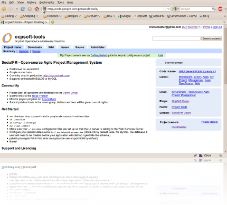The image size is (227, 205).
Task: Expand the Finances bookmarks folder
Action: click(52, 16)
